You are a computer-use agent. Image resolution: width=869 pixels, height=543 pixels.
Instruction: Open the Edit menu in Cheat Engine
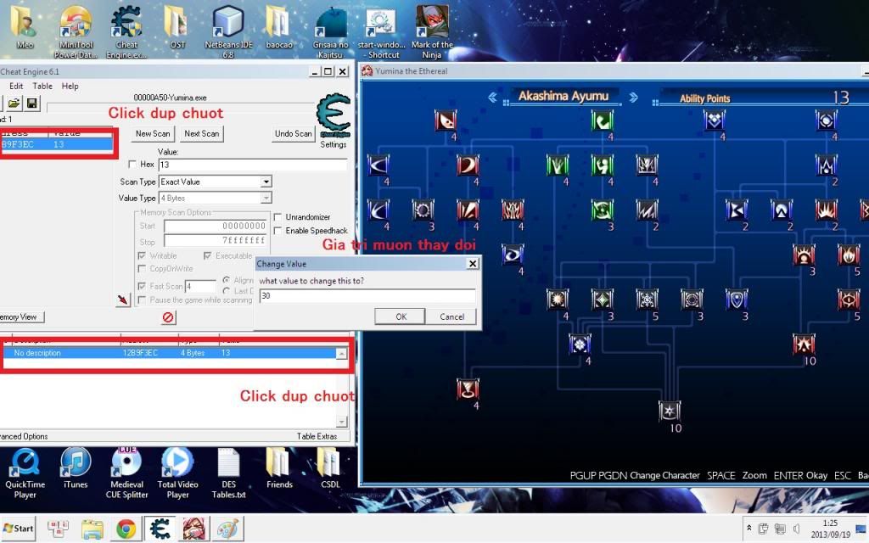click(x=16, y=86)
